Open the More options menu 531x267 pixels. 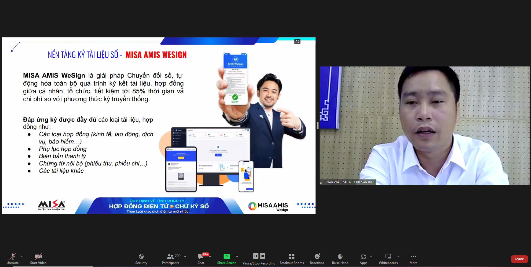[x=413, y=256]
